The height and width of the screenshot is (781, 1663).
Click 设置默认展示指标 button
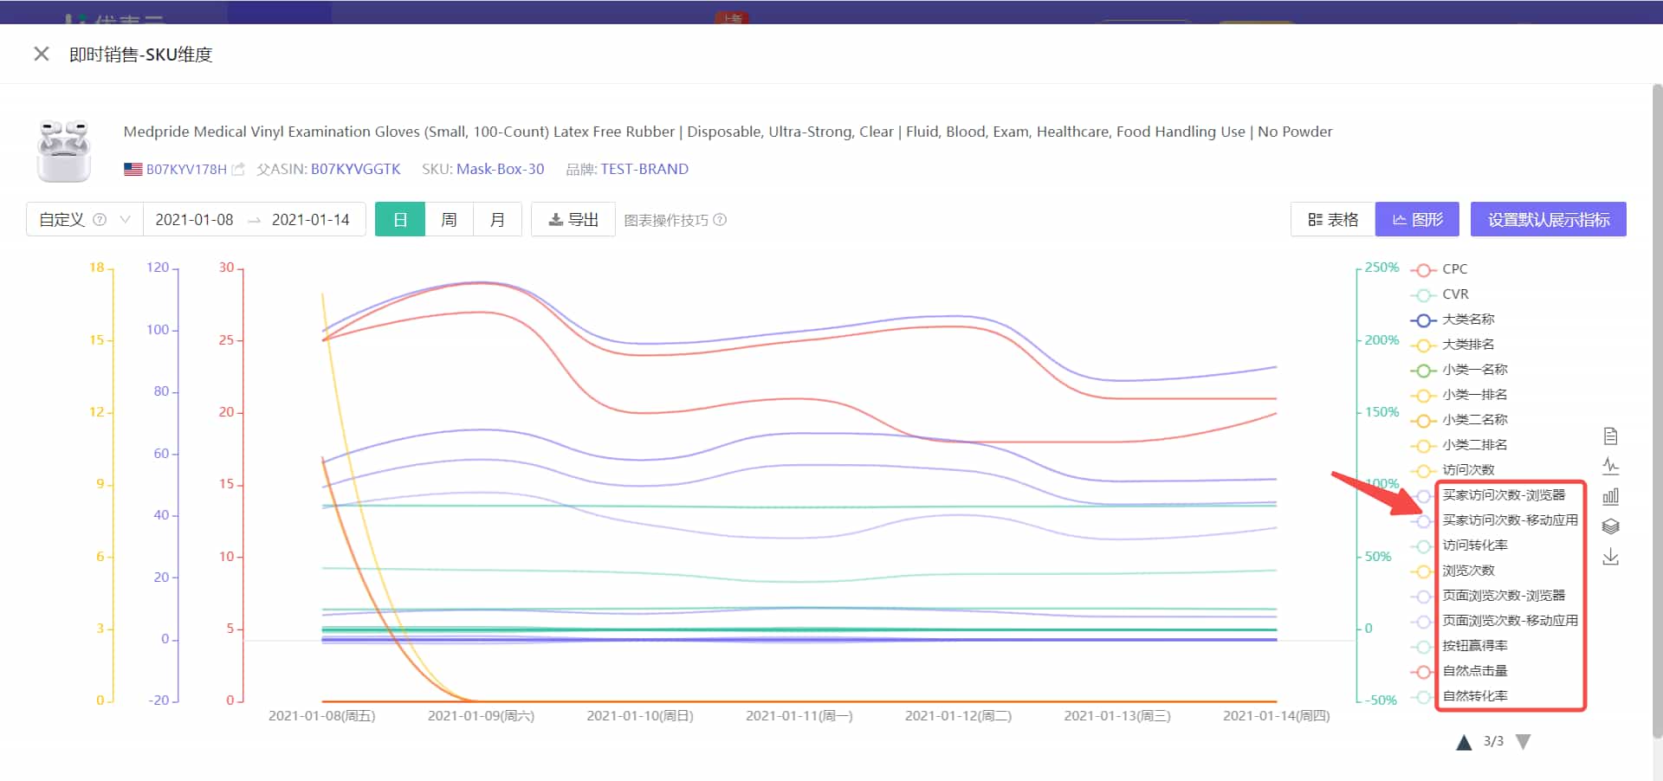[1548, 220]
